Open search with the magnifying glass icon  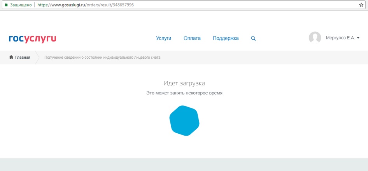click(x=253, y=38)
